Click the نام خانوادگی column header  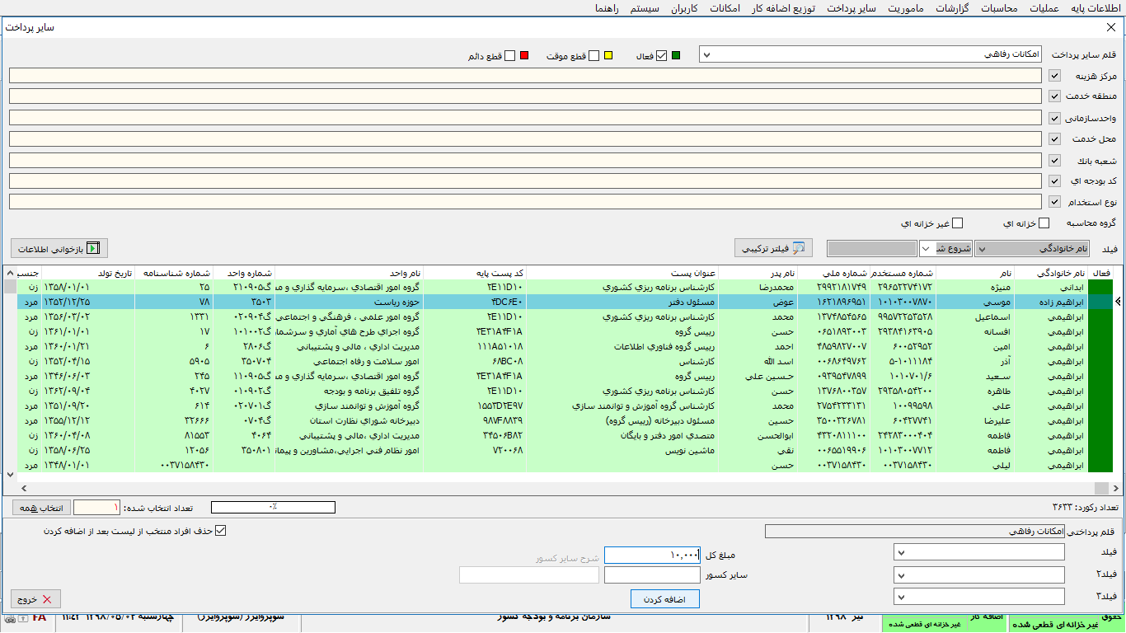tap(1051, 273)
